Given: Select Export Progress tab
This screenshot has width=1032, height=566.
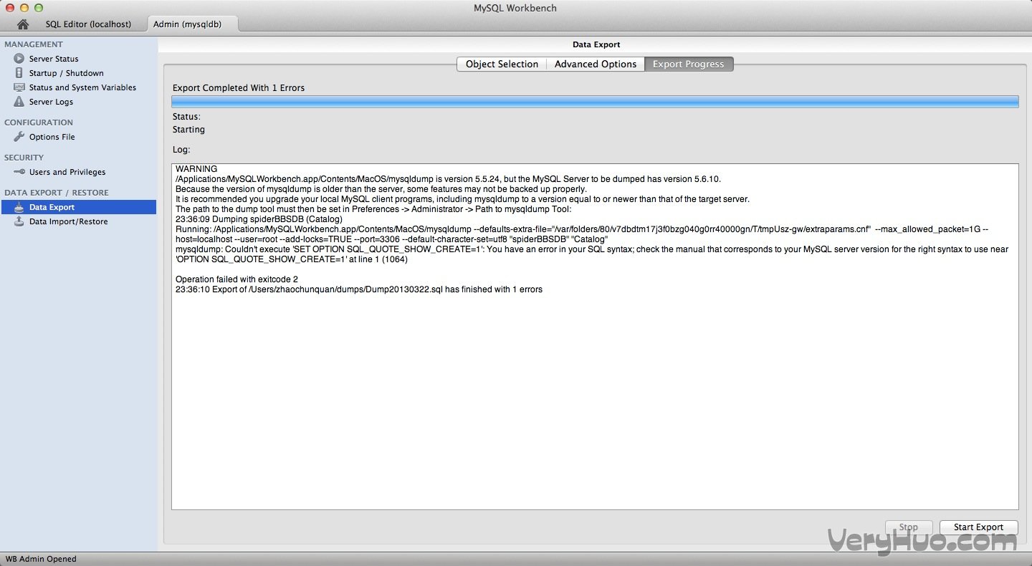Looking at the screenshot, I should click(x=688, y=64).
